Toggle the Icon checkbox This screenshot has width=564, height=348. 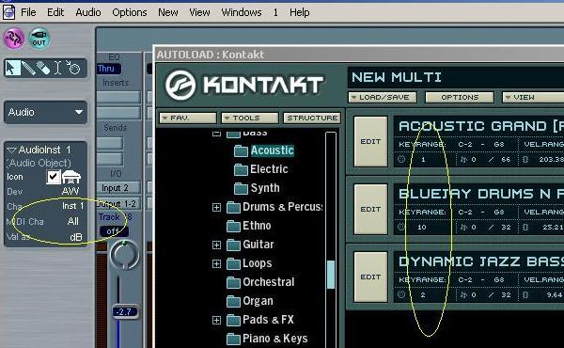[x=54, y=177]
